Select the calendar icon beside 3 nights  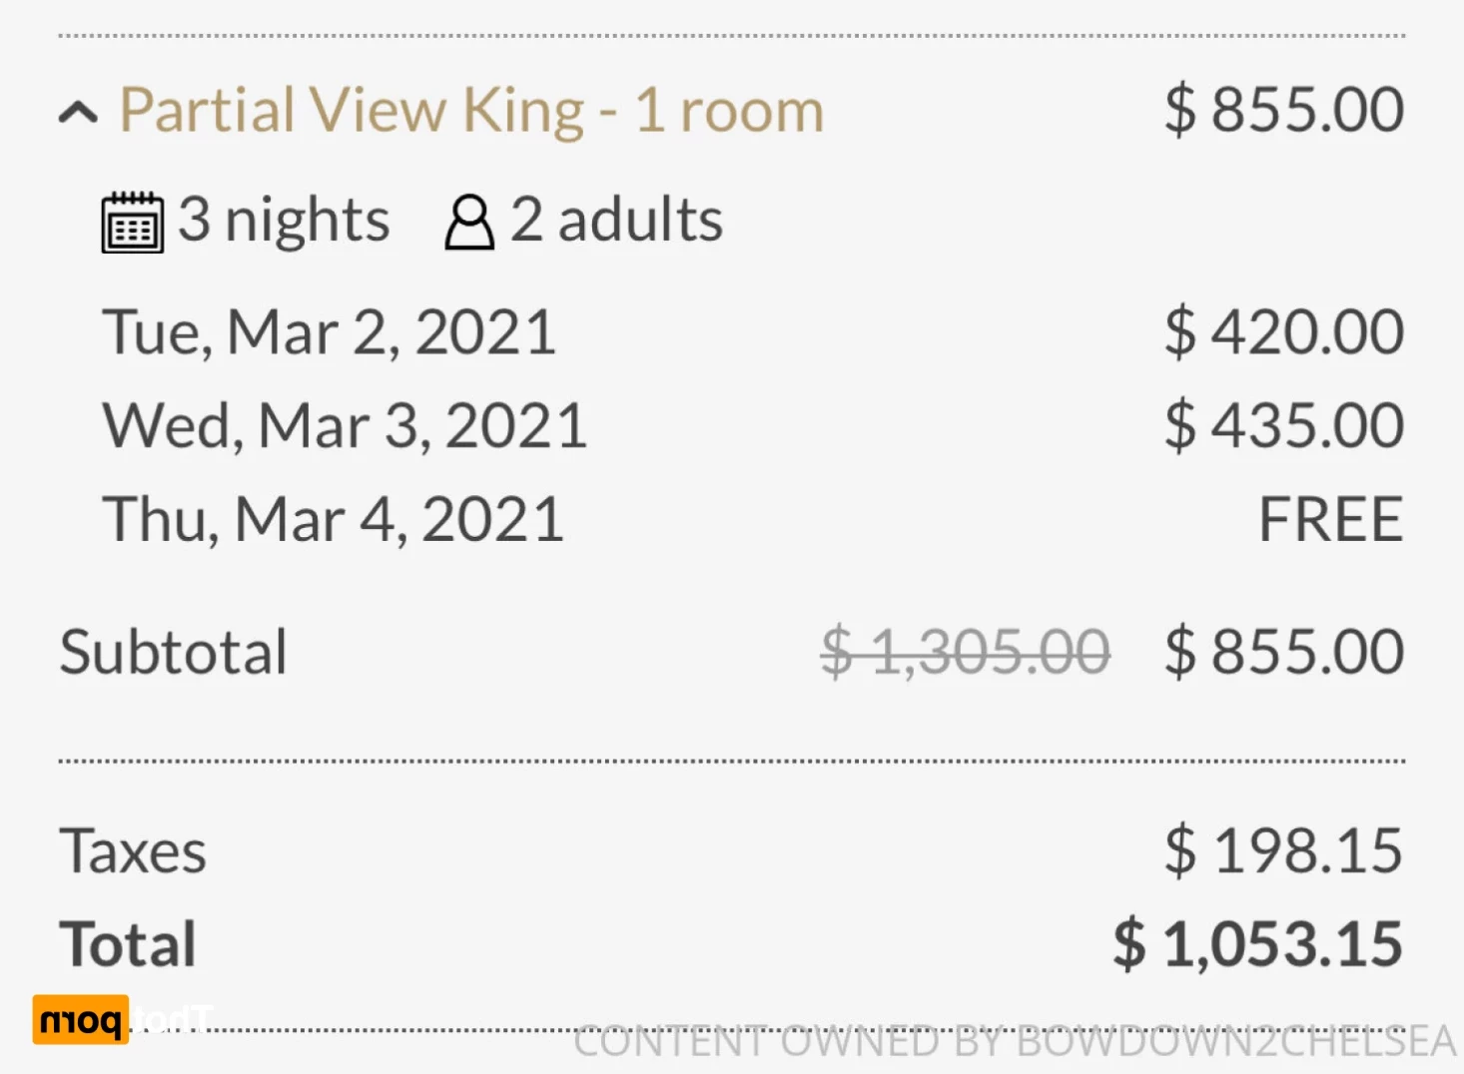[x=133, y=223]
